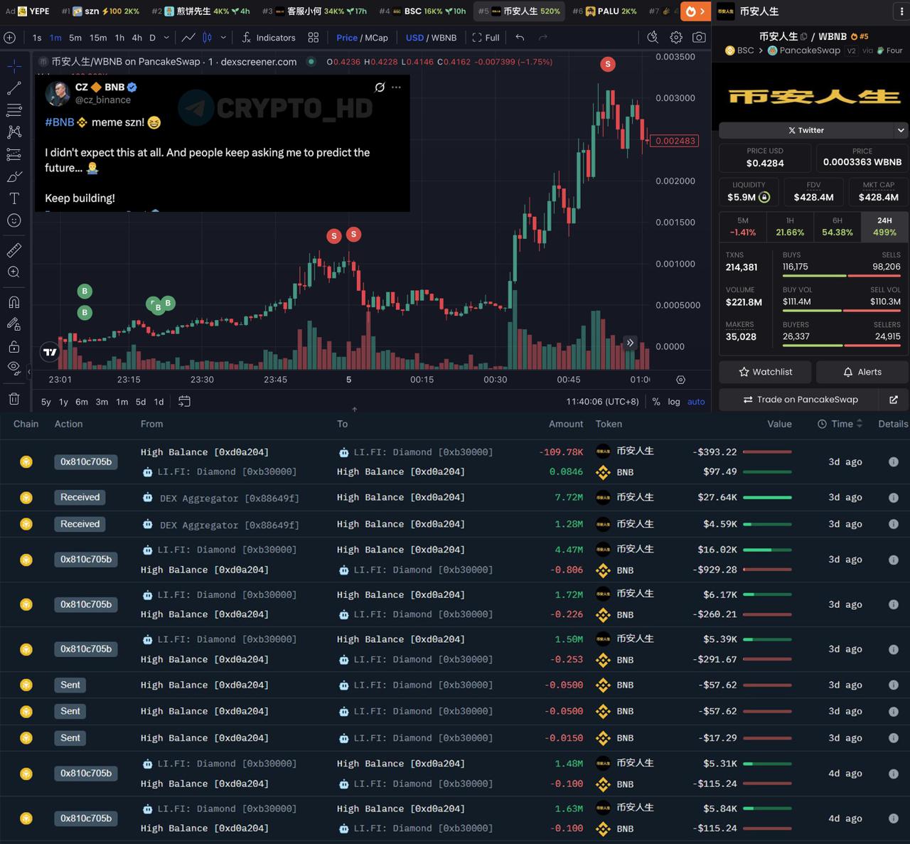Open the Fibonacci retracement tool
Viewport: 910px width, 844px height.
pos(14,110)
